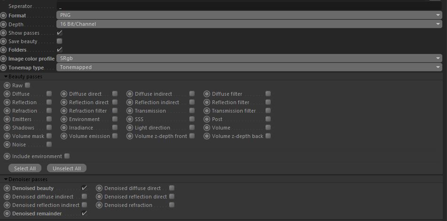Viewport: 447px width, 221px height.
Task: Uncheck the Denoised remainder checkbox
Action: point(84,213)
